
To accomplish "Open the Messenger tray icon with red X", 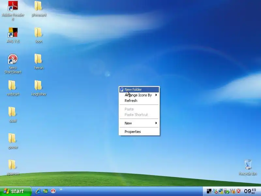I will click(x=215, y=191).
